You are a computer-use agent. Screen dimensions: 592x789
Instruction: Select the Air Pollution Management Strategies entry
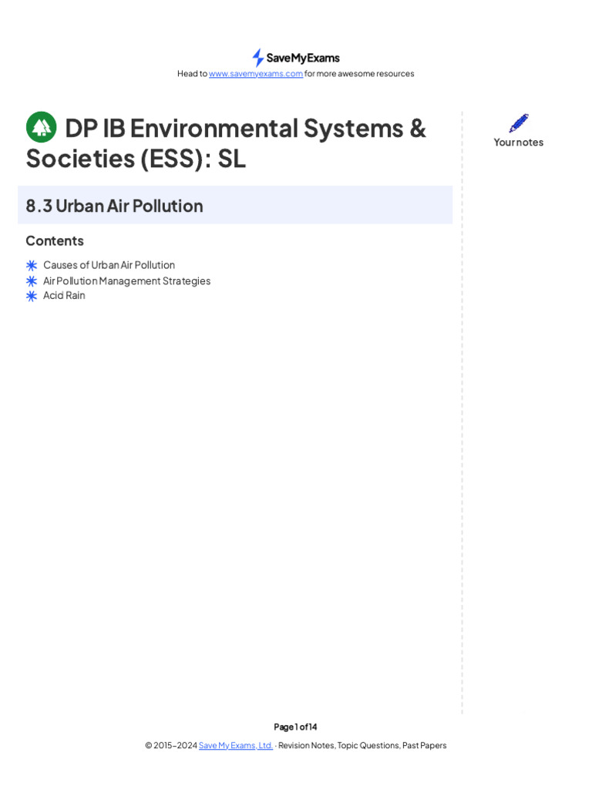(127, 280)
